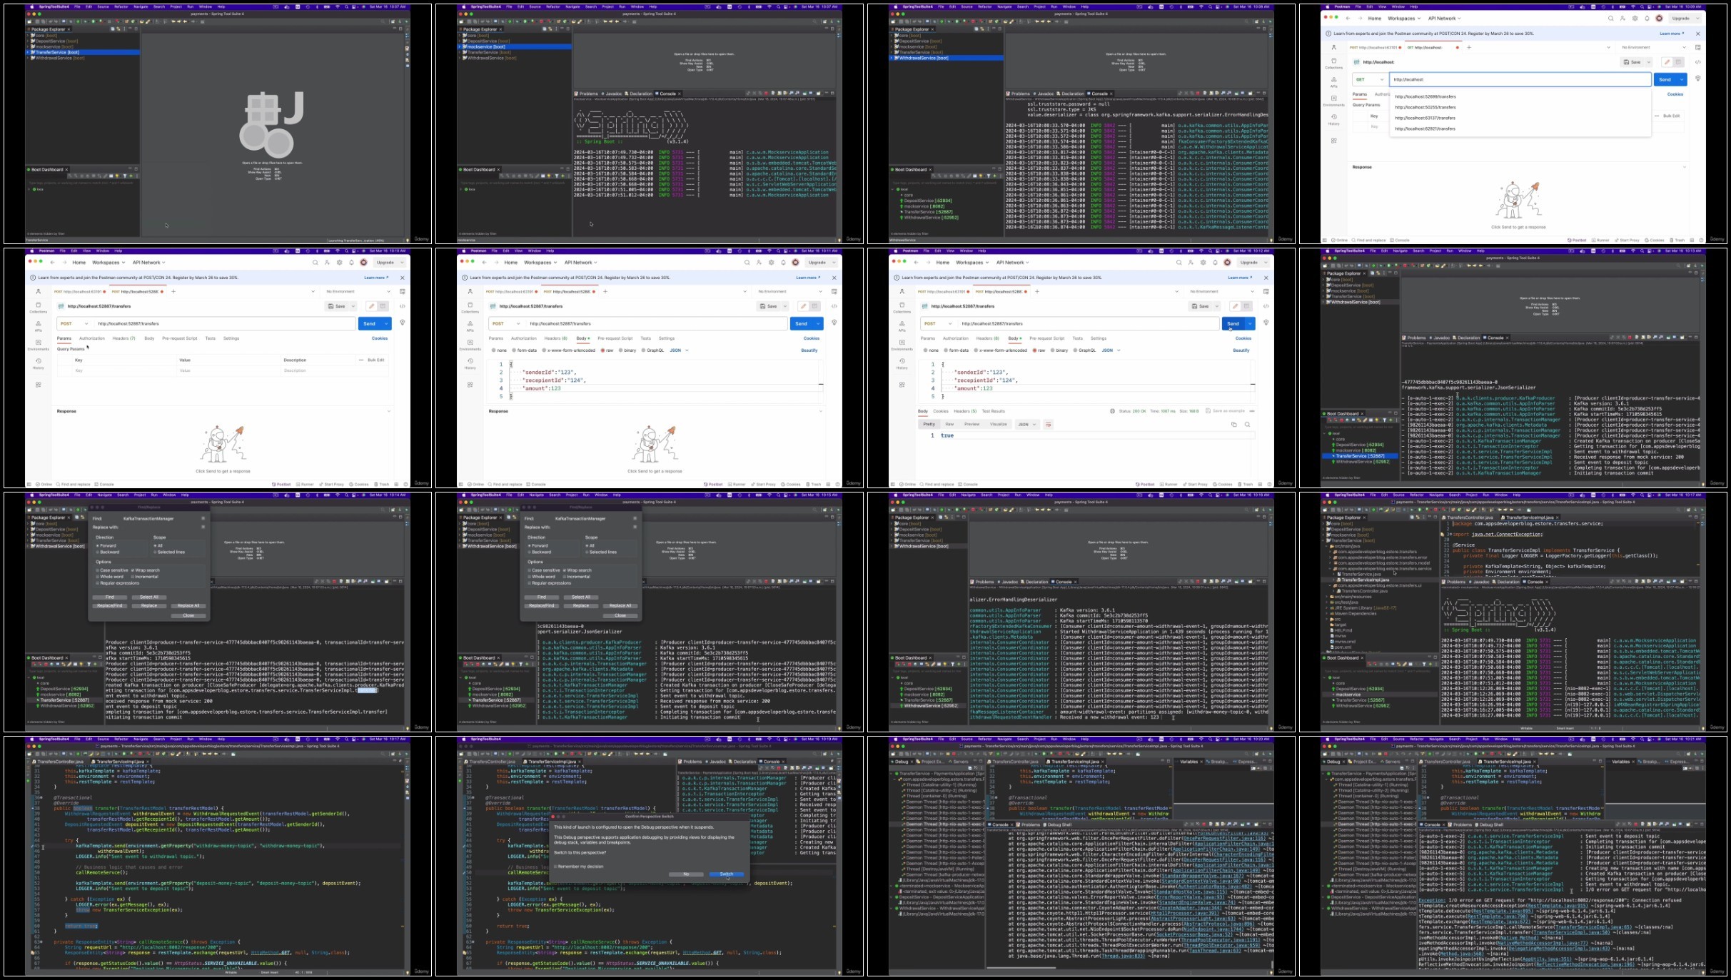10:12 AM Postman frame: open Send button arrow dropdown
Screen dimensions: 1731x980
[x=1250, y=323]
